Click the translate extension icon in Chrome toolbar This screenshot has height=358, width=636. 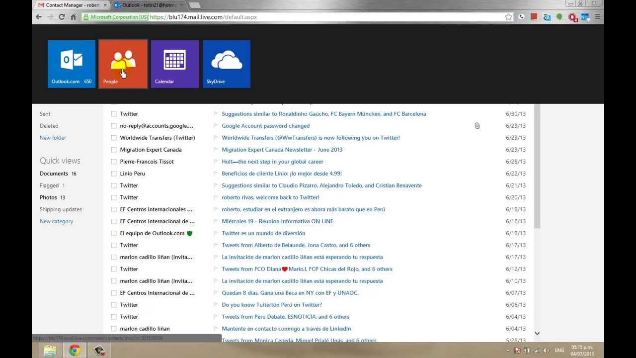tap(547, 17)
